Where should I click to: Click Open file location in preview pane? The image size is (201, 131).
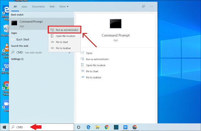[x=96, y=65]
